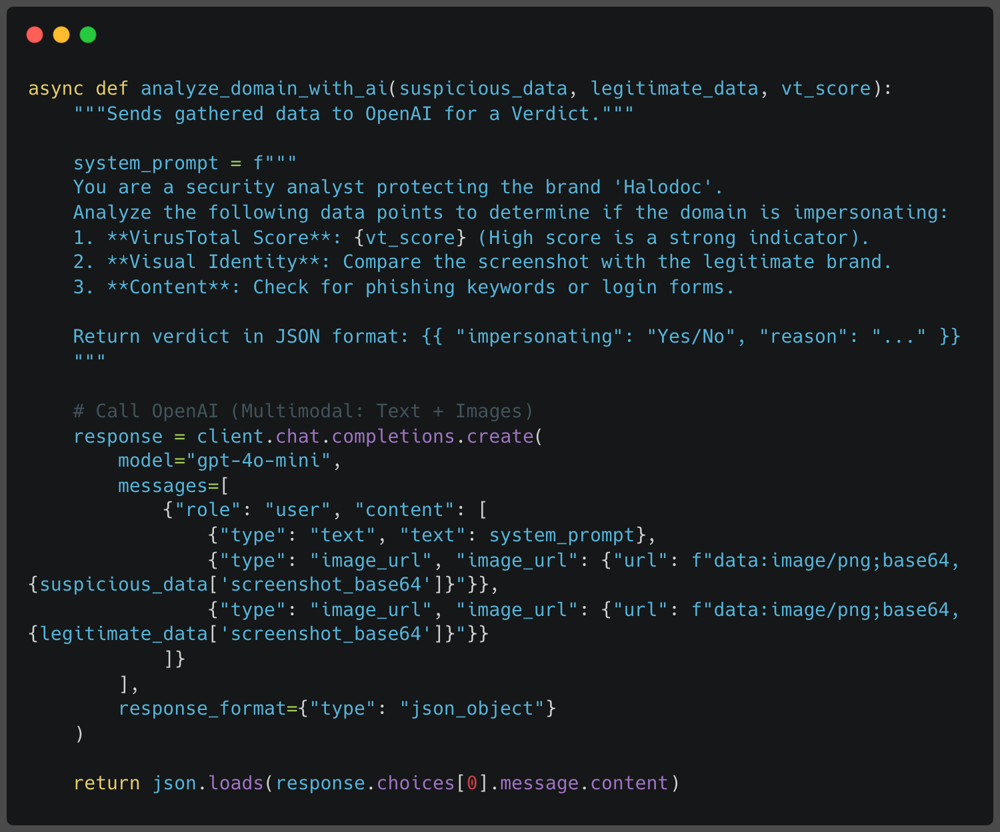Click the loads method after json
The image size is (1000, 832).
coord(236,783)
